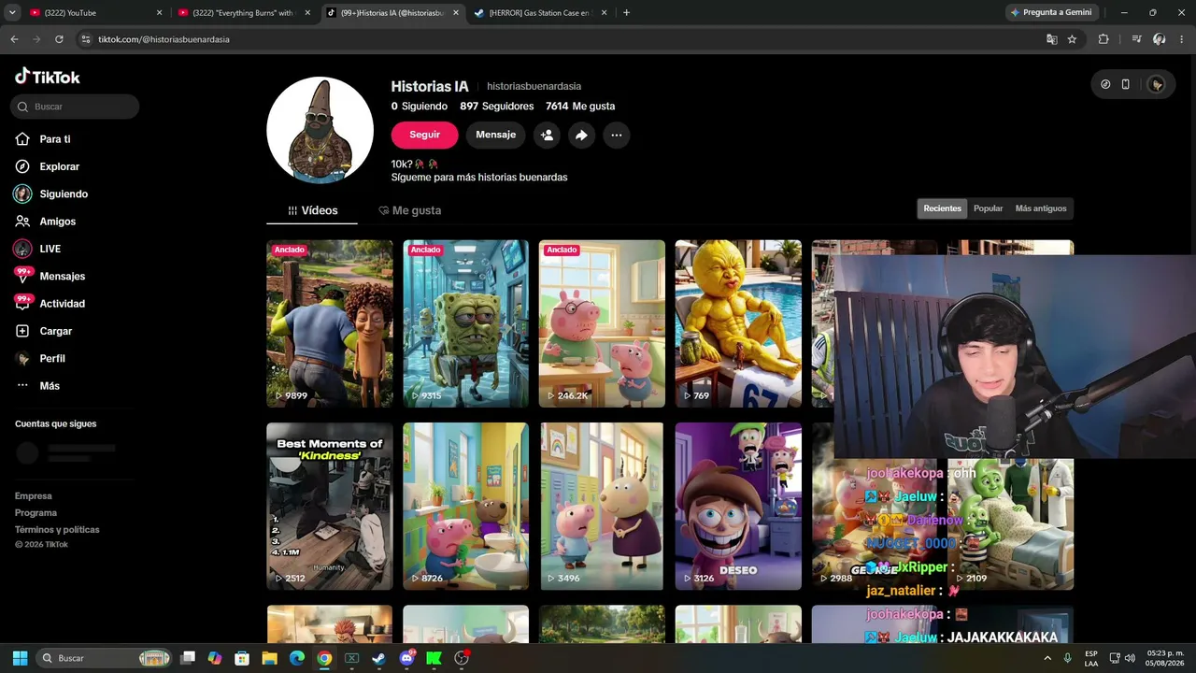
Task: Switch to the YouTube browser tab
Action: 95,13
